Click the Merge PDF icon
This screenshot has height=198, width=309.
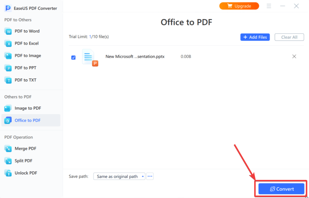tap(8, 148)
